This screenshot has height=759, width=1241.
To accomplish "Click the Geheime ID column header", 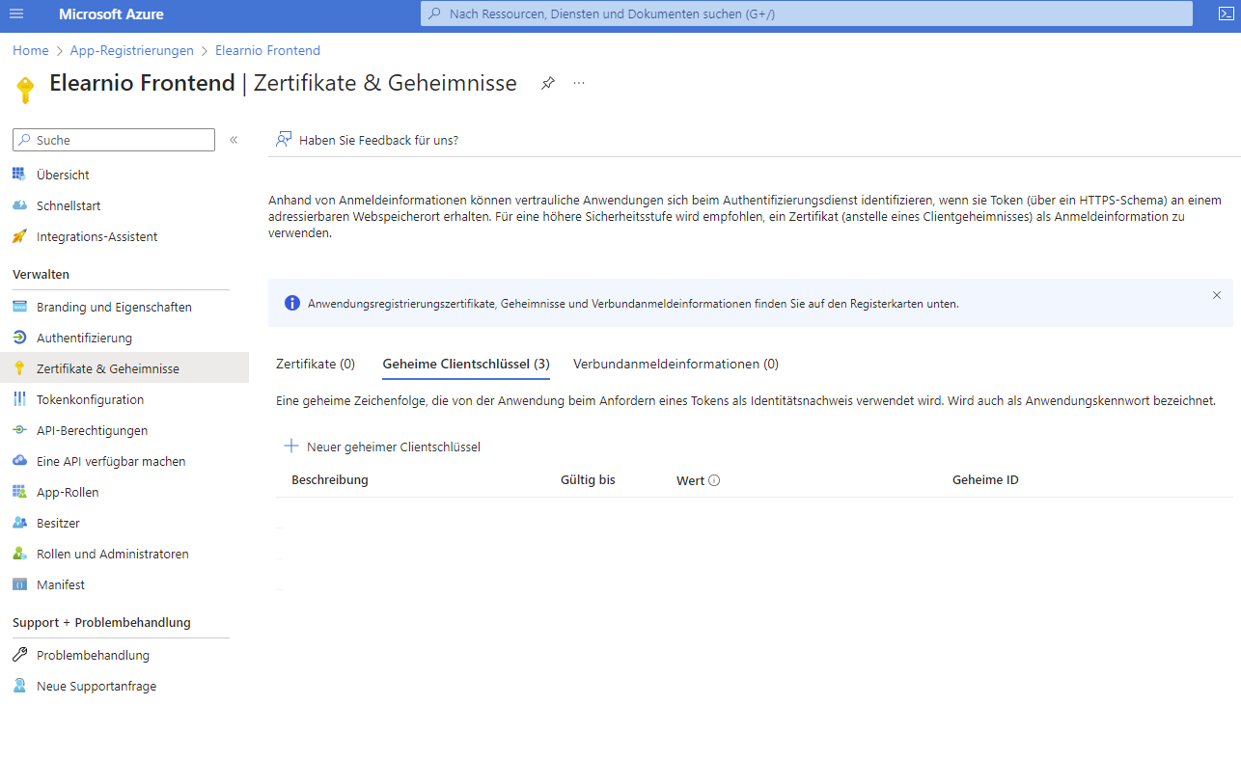I will [x=985, y=479].
